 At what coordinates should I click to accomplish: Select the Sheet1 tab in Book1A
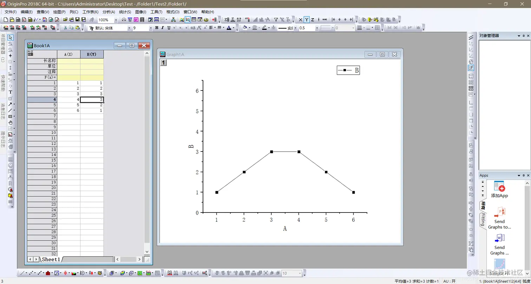pyautogui.click(x=51, y=259)
